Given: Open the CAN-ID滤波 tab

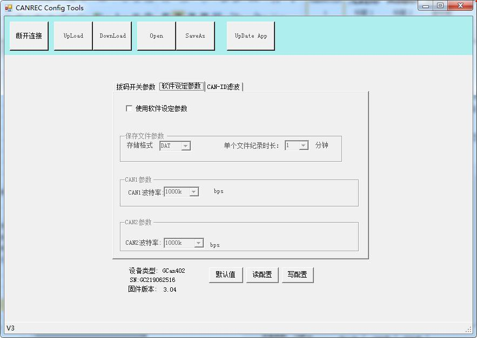Looking at the screenshot, I should pyautogui.click(x=224, y=87).
